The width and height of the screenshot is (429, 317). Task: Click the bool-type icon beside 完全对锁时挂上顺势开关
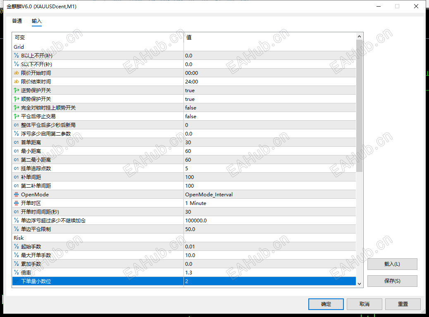17,108
